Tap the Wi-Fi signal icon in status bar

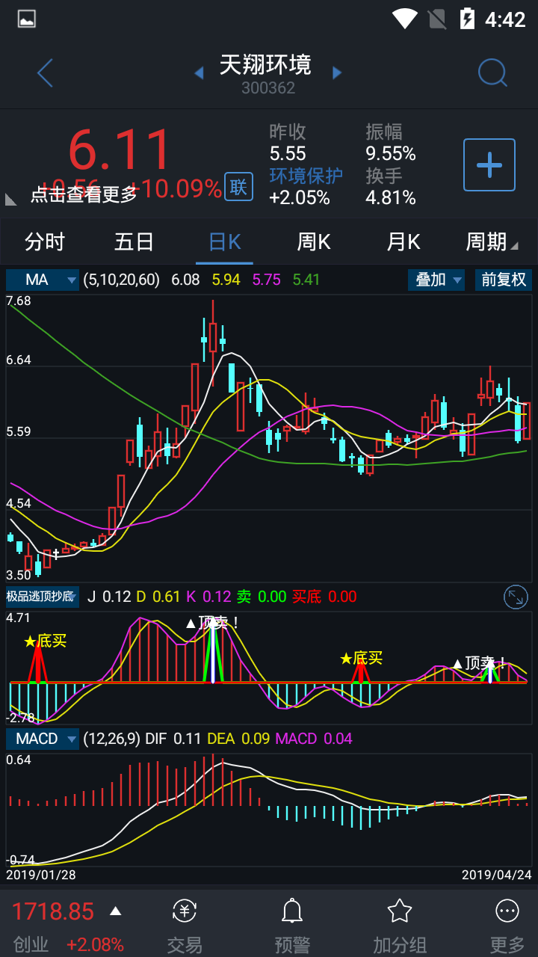point(404,18)
